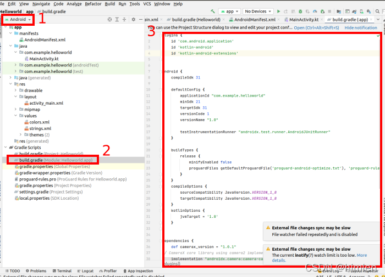The height and width of the screenshot is (277, 385).
Task: Select proguard-rules.pro file
Action: tap(71, 179)
